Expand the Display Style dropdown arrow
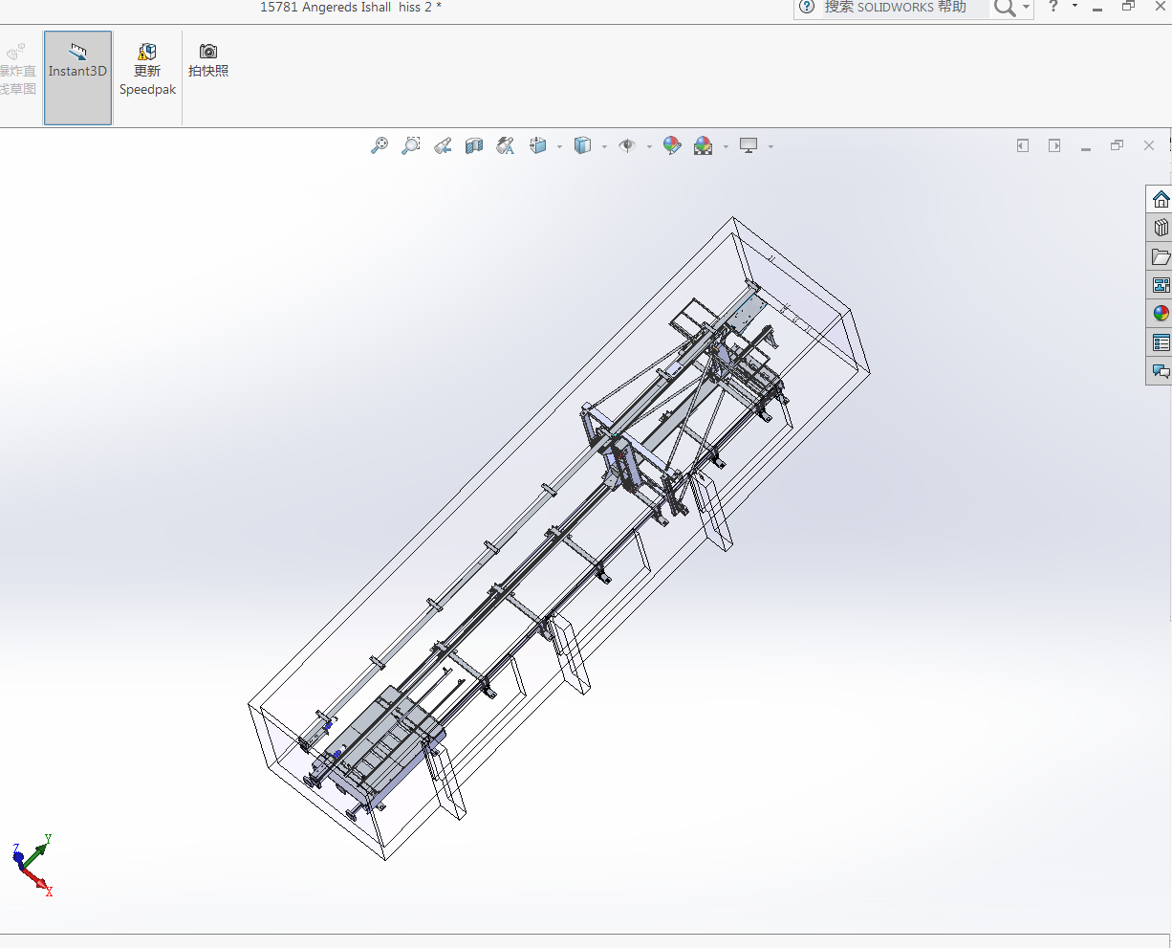 [x=604, y=146]
